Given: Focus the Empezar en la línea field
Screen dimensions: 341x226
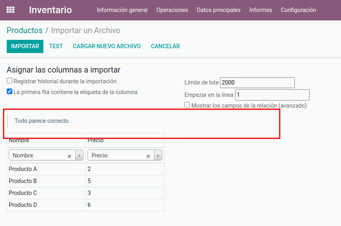Looking at the screenshot, I should pyautogui.click(x=272, y=95).
